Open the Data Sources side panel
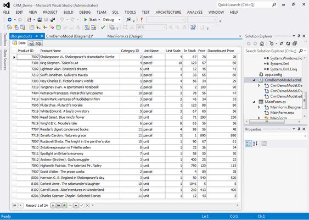The height and width of the screenshot is (220, 309). (x=5, y=59)
